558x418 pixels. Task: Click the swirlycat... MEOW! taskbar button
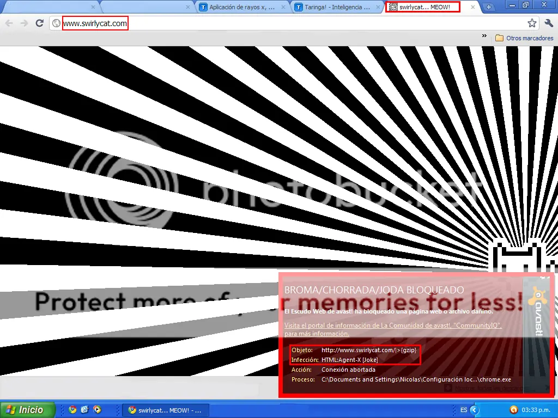pyautogui.click(x=165, y=410)
